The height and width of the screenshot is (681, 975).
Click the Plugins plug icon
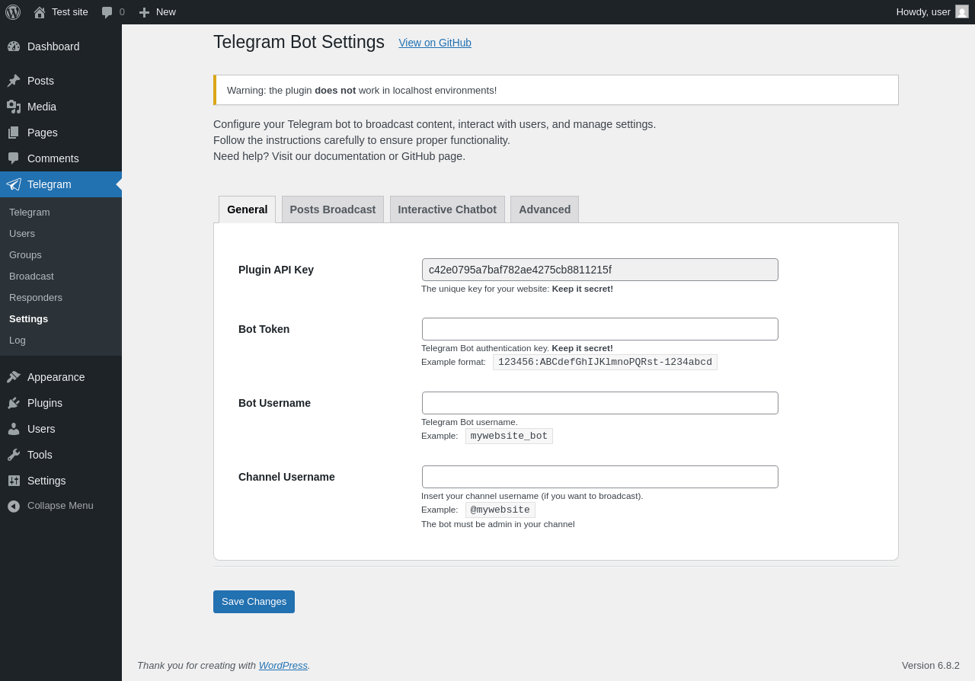point(14,403)
